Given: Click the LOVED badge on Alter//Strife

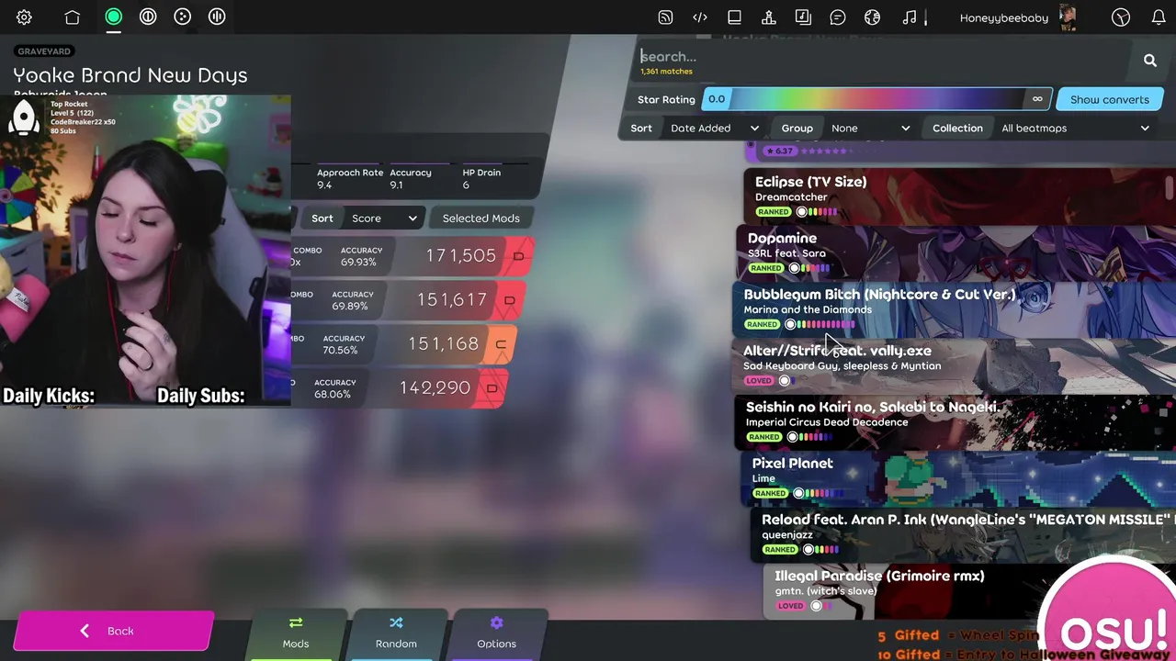Looking at the screenshot, I should click(x=759, y=381).
